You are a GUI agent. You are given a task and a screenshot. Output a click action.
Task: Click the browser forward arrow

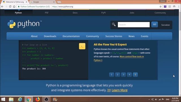point(6,7)
